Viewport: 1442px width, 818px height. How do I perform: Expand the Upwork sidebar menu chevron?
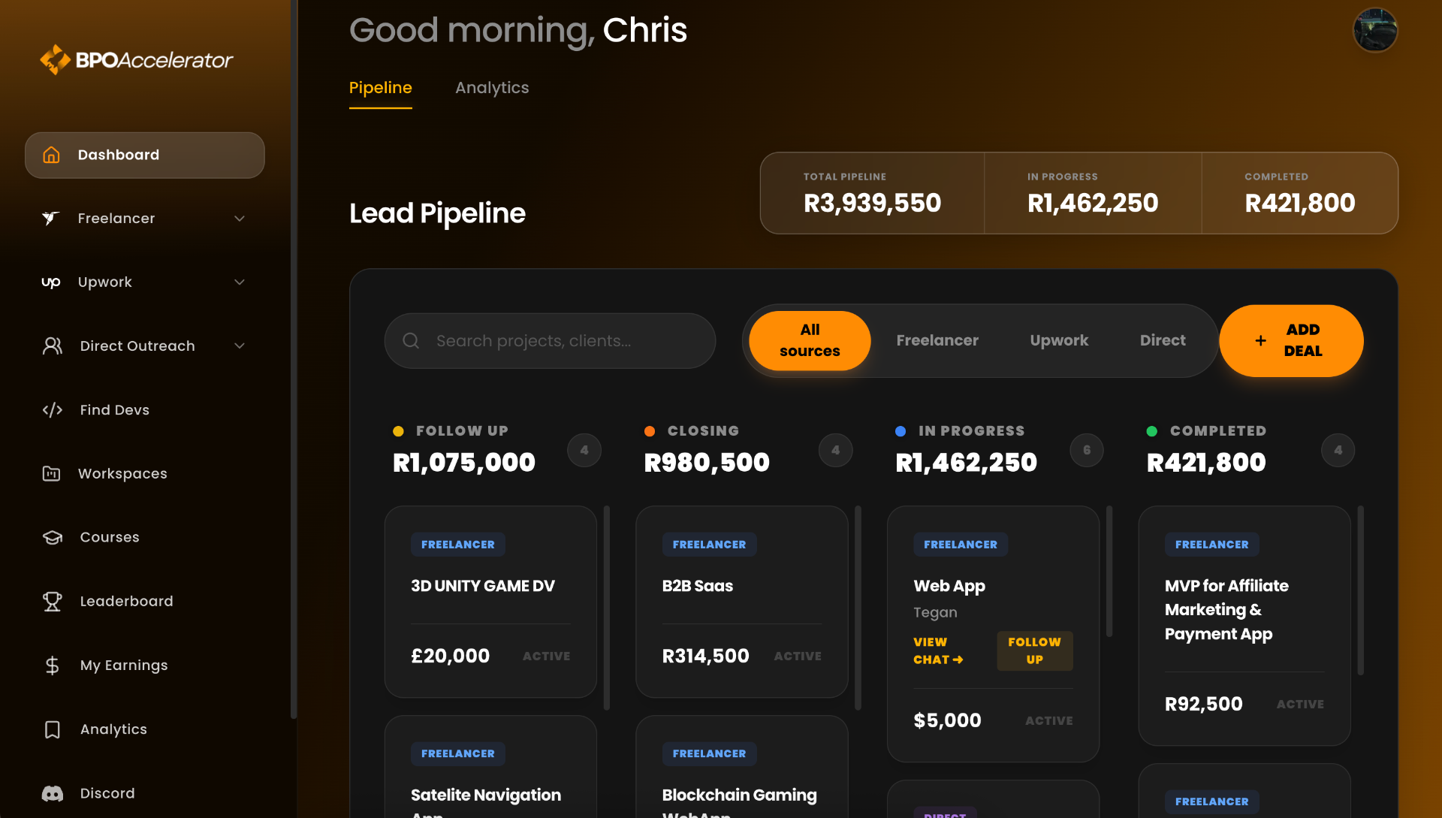pos(240,282)
